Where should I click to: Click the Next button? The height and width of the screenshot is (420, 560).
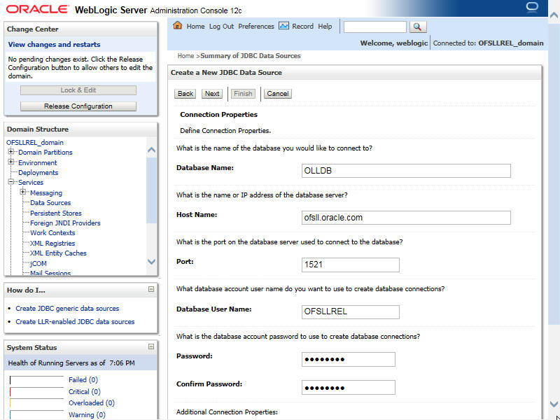[212, 94]
